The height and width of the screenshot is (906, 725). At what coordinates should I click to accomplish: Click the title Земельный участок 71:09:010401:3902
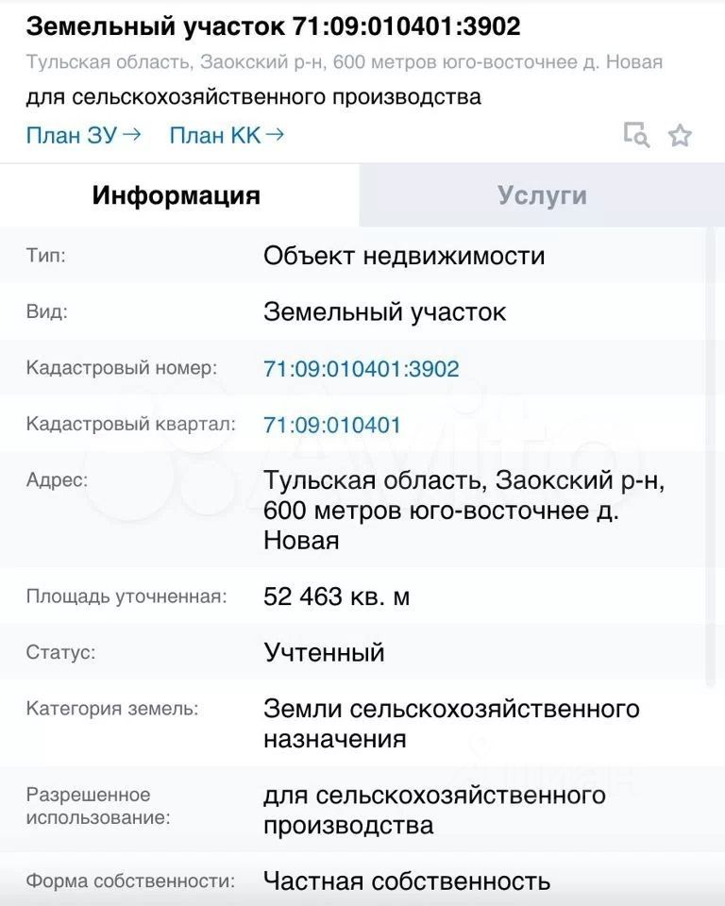274,26
